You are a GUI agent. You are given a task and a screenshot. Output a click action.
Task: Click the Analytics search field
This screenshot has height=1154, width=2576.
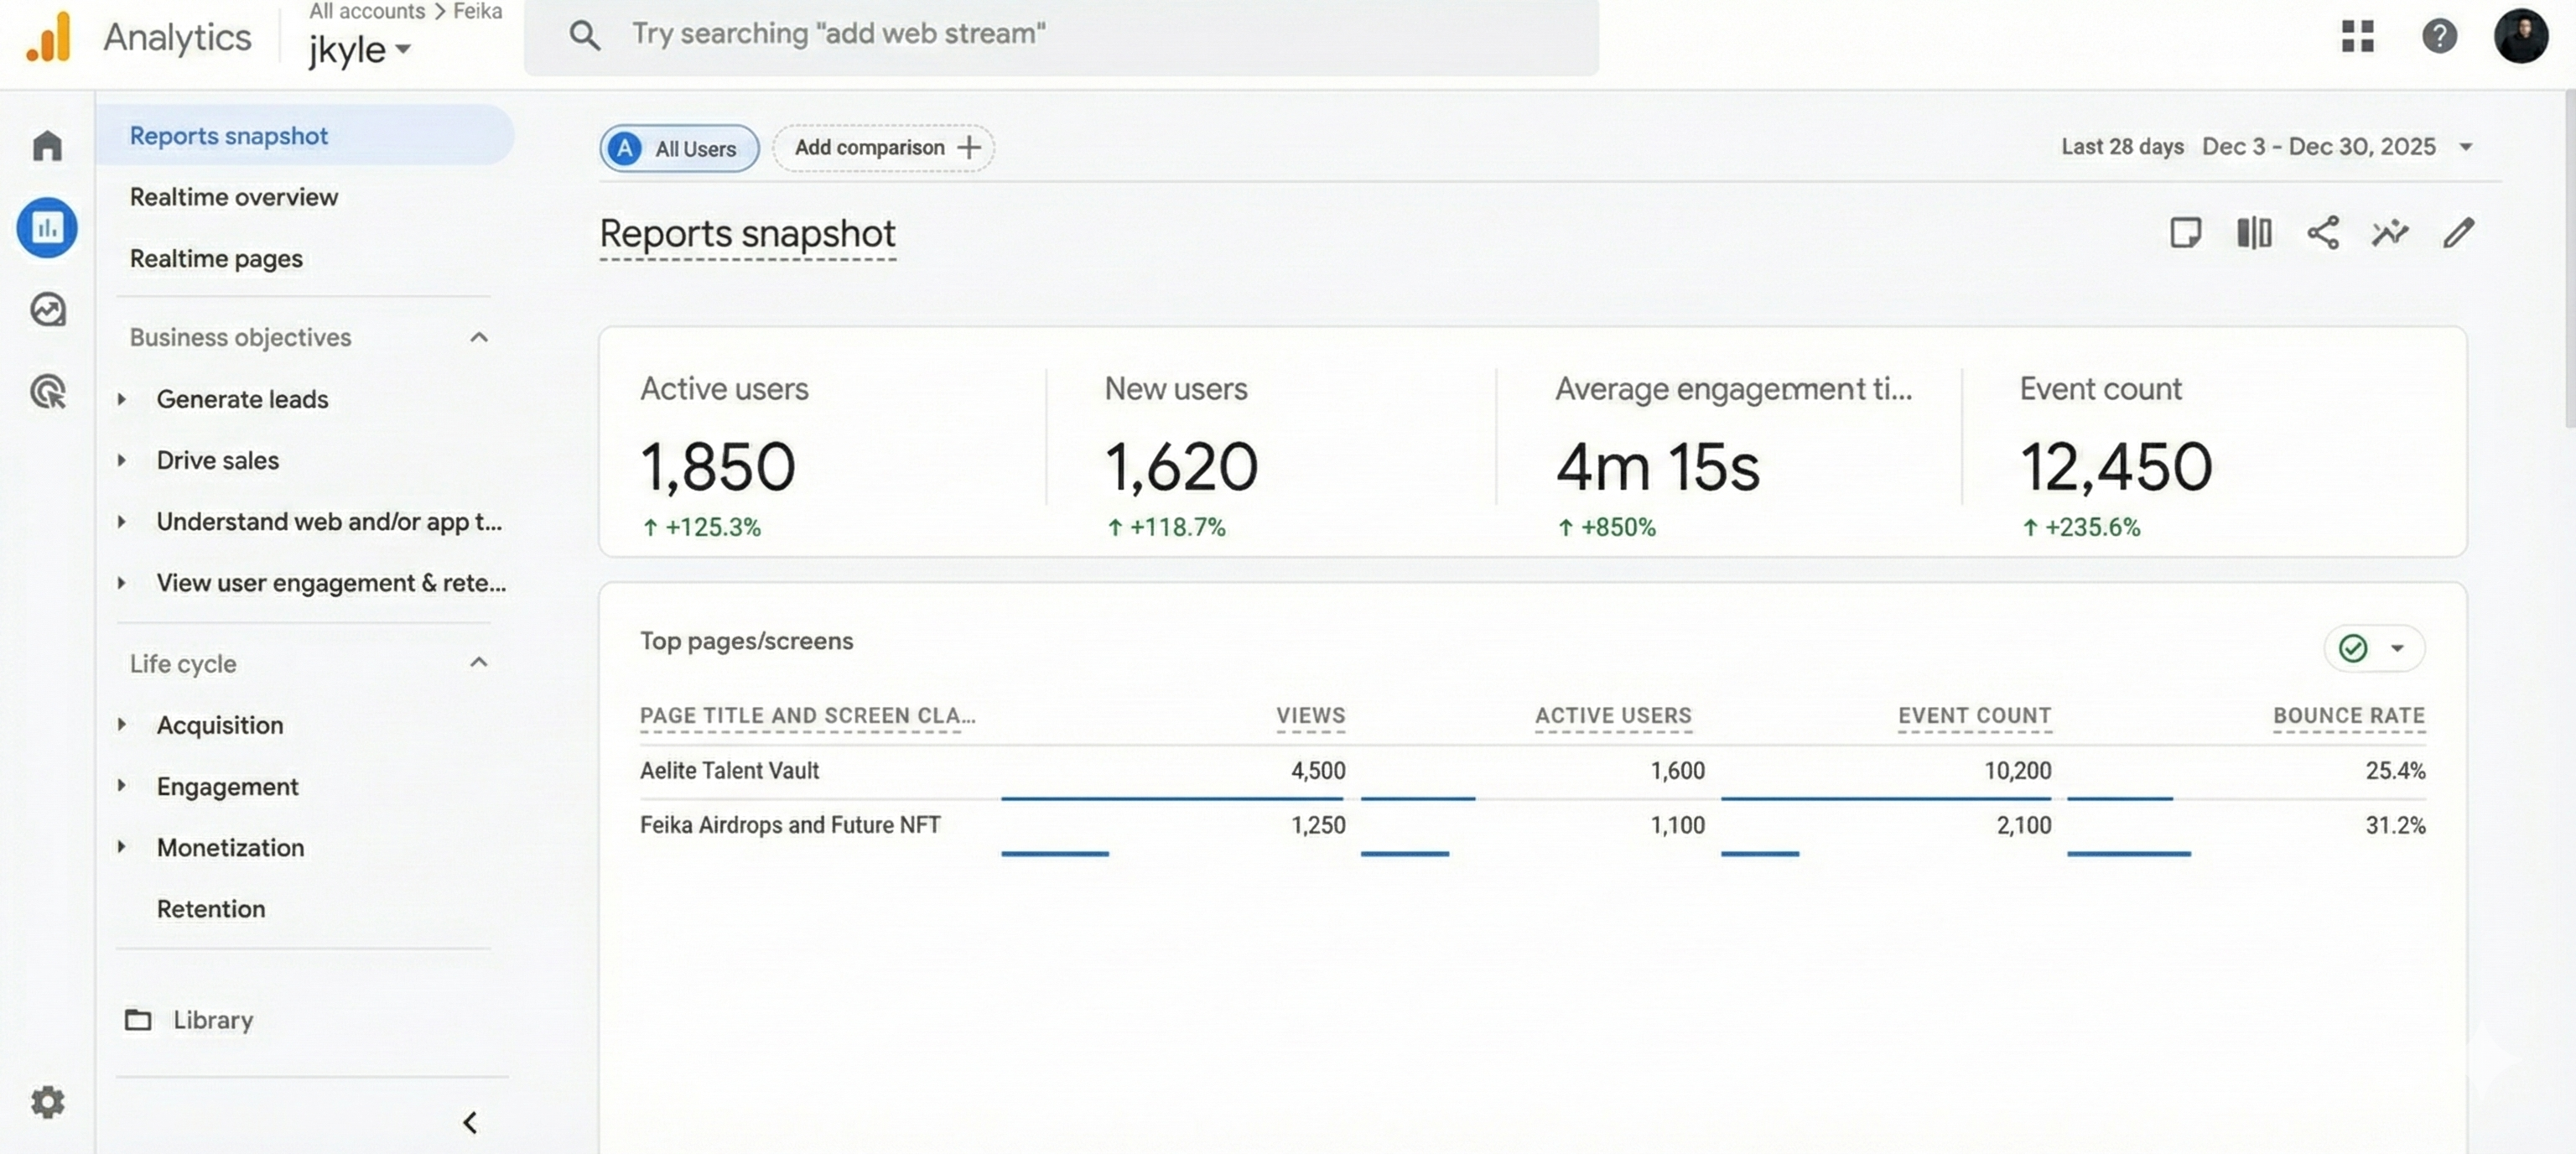pyautogui.click(x=1060, y=35)
